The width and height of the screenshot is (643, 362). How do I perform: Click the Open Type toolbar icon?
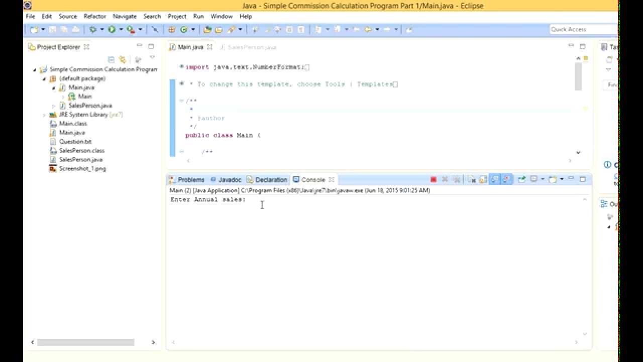207,30
